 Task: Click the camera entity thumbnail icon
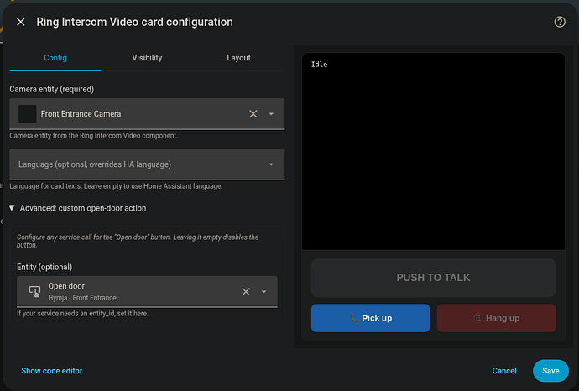tap(28, 114)
